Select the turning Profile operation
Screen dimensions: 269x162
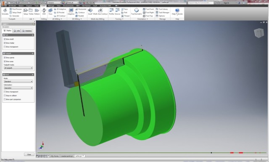(x=111, y=11)
